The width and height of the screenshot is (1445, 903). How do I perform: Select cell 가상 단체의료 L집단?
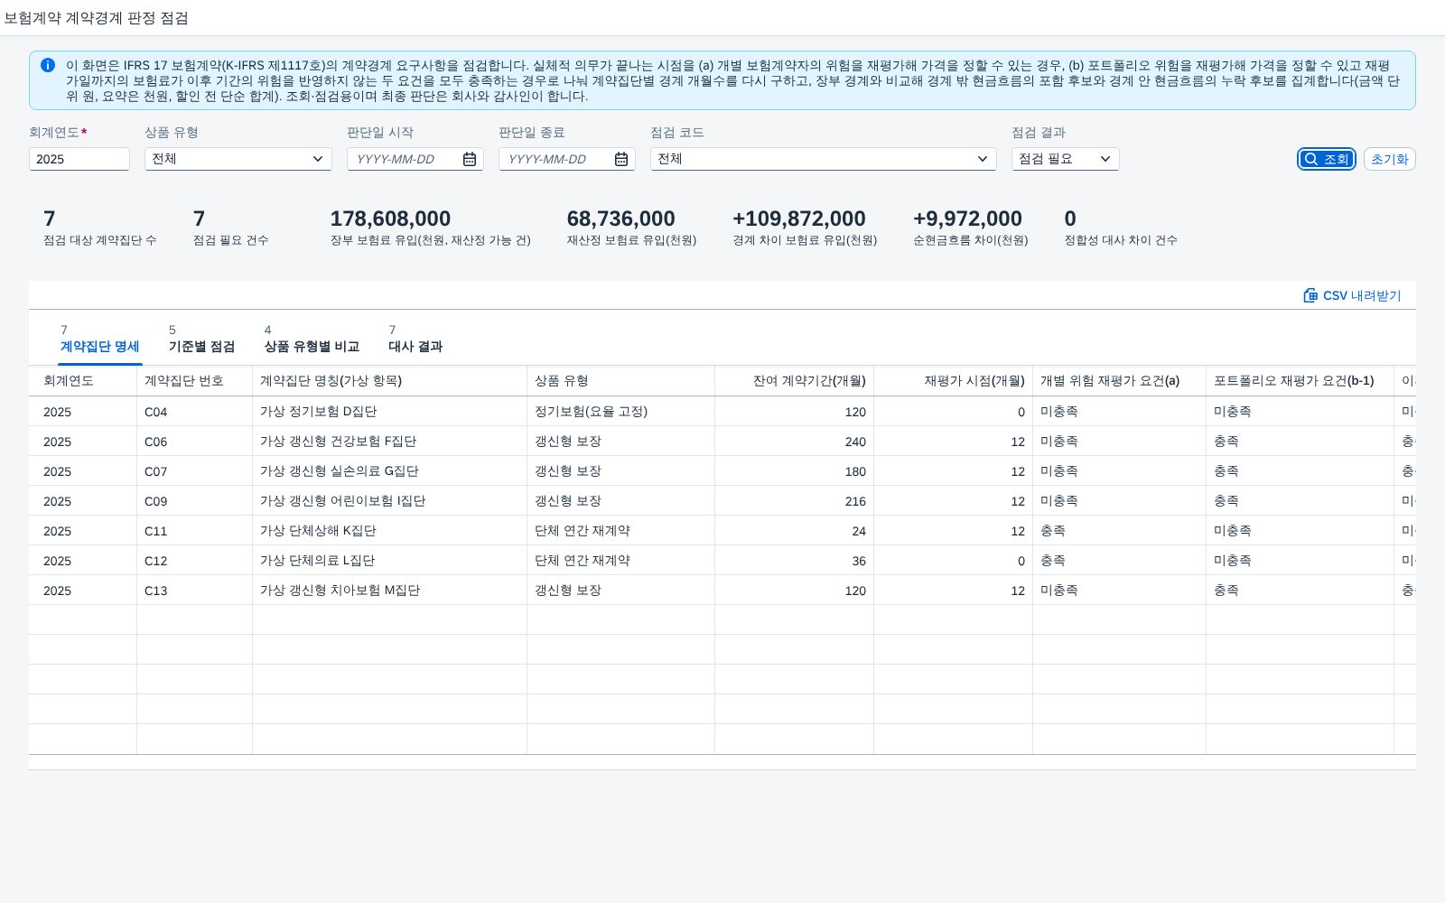(389, 561)
